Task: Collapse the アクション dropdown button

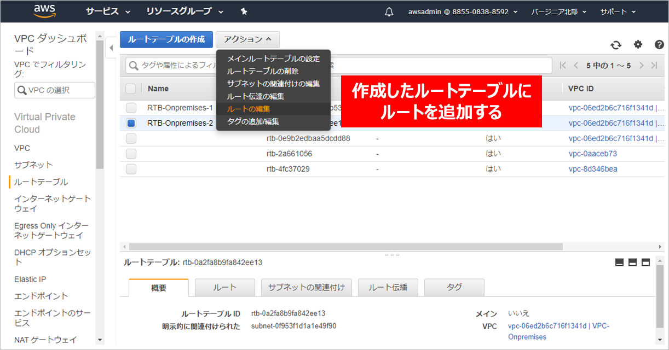Action: pos(247,39)
